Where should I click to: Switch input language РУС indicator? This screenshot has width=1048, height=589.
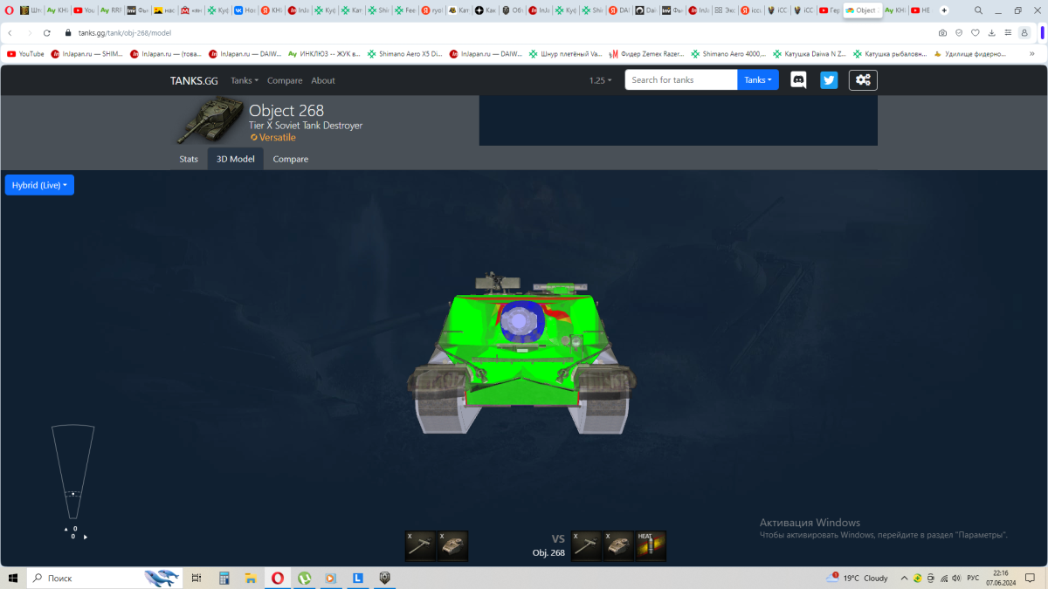tap(973, 578)
